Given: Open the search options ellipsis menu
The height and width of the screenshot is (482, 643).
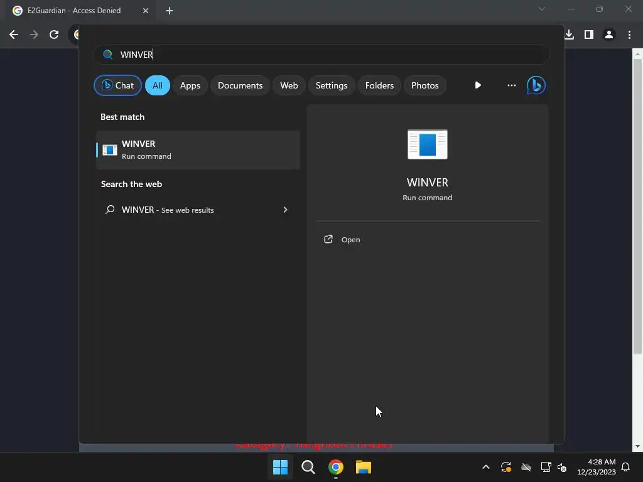Looking at the screenshot, I should [511, 85].
